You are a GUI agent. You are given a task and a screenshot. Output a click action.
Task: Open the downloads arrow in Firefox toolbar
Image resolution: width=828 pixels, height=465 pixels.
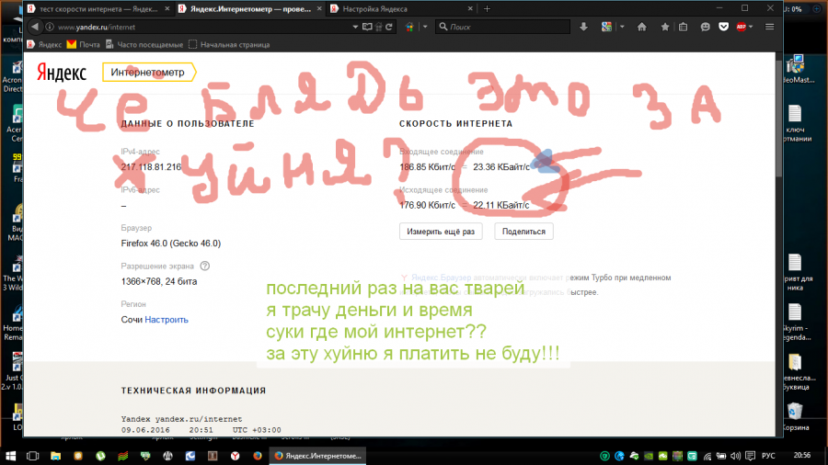coord(583,27)
